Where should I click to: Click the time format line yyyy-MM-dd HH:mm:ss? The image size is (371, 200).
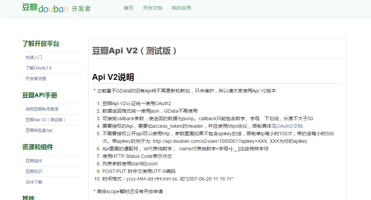[x=168, y=179]
